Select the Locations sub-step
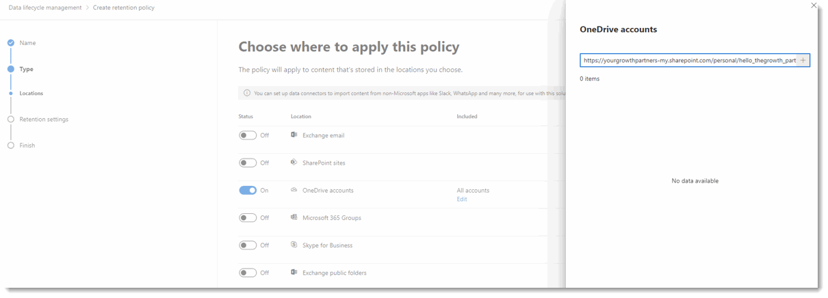 click(x=31, y=93)
